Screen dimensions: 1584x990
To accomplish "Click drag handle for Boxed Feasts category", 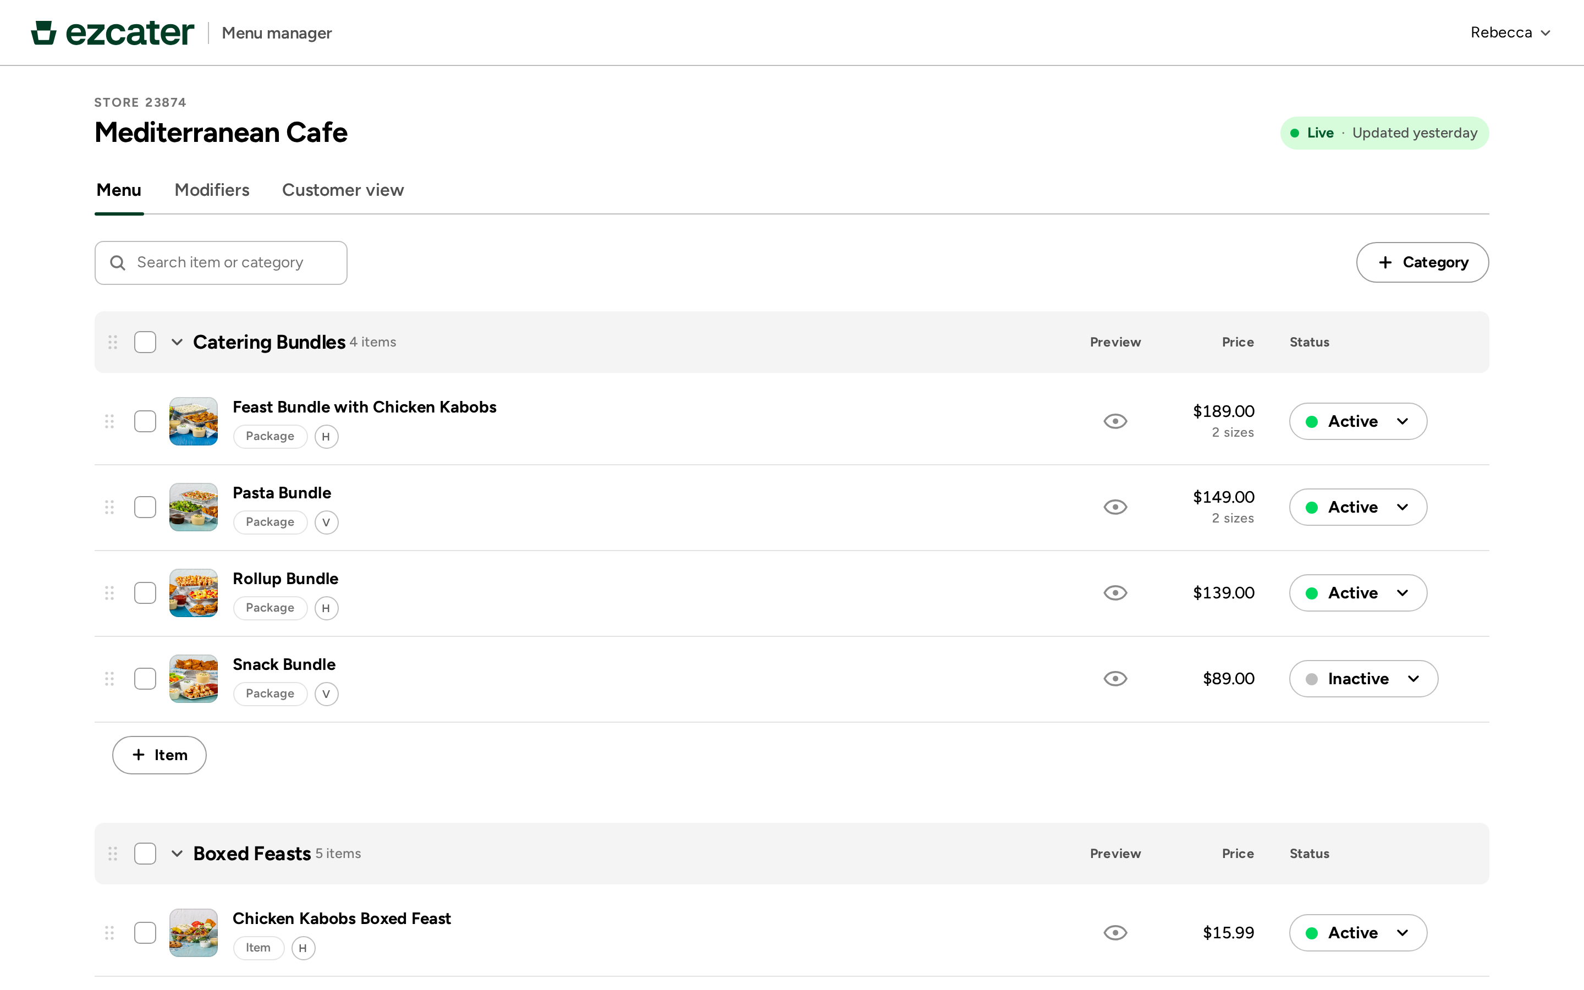I will tap(113, 853).
